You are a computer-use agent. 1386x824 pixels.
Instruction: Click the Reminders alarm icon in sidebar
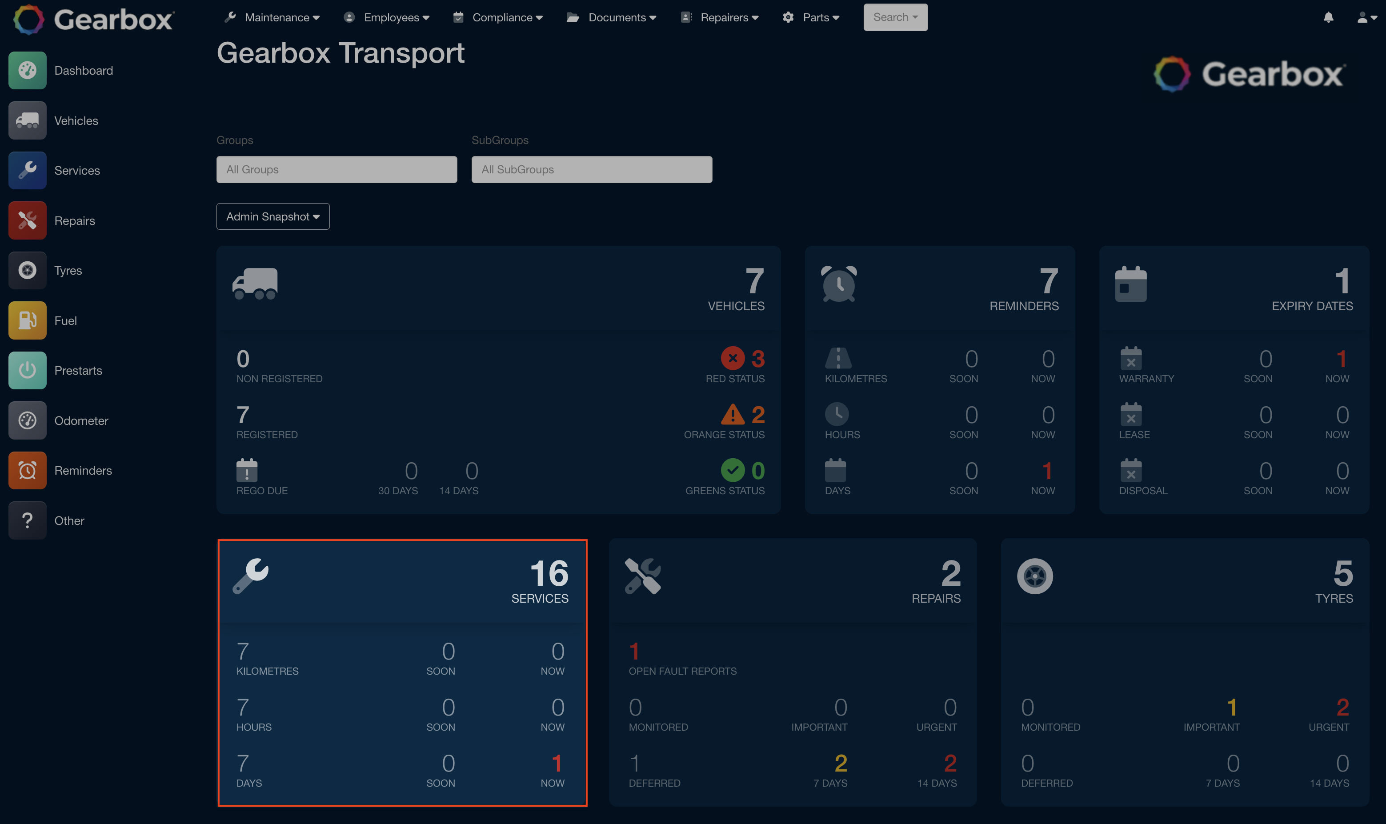coord(27,470)
